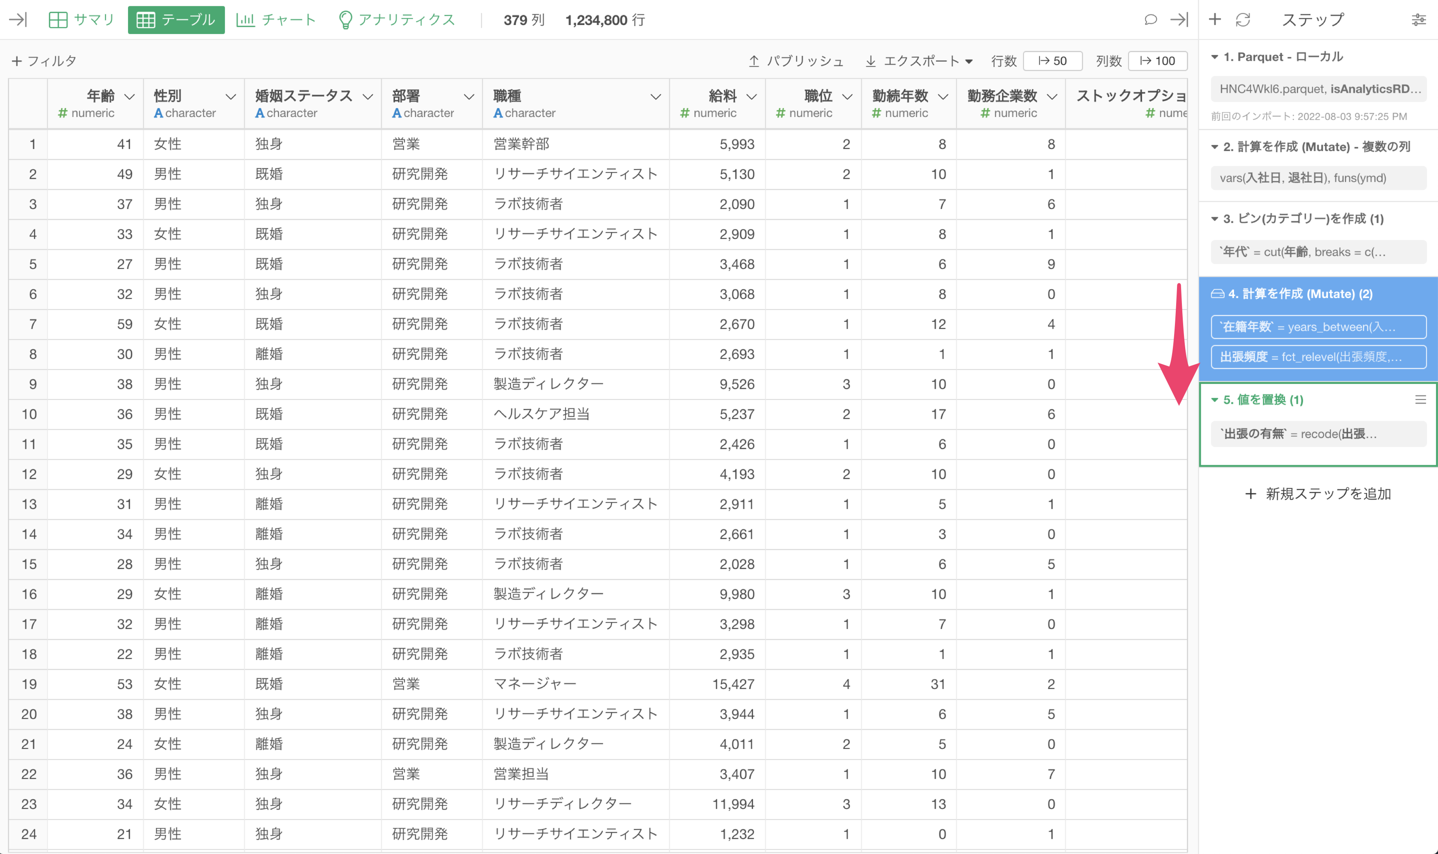Image resolution: width=1438 pixels, height=854 pixels.
Task: Click the パブリッシュ button
Action: coord(796,61)
